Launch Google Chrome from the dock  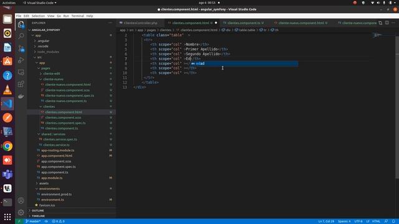pyautogui.click(x=7, y=146)
